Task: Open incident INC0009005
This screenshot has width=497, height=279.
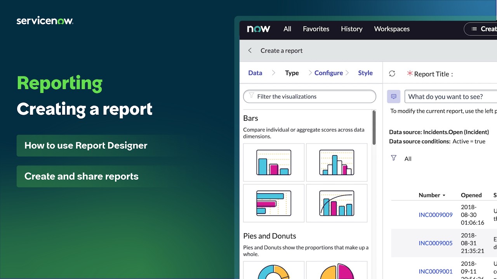Action: pos(436,243)
